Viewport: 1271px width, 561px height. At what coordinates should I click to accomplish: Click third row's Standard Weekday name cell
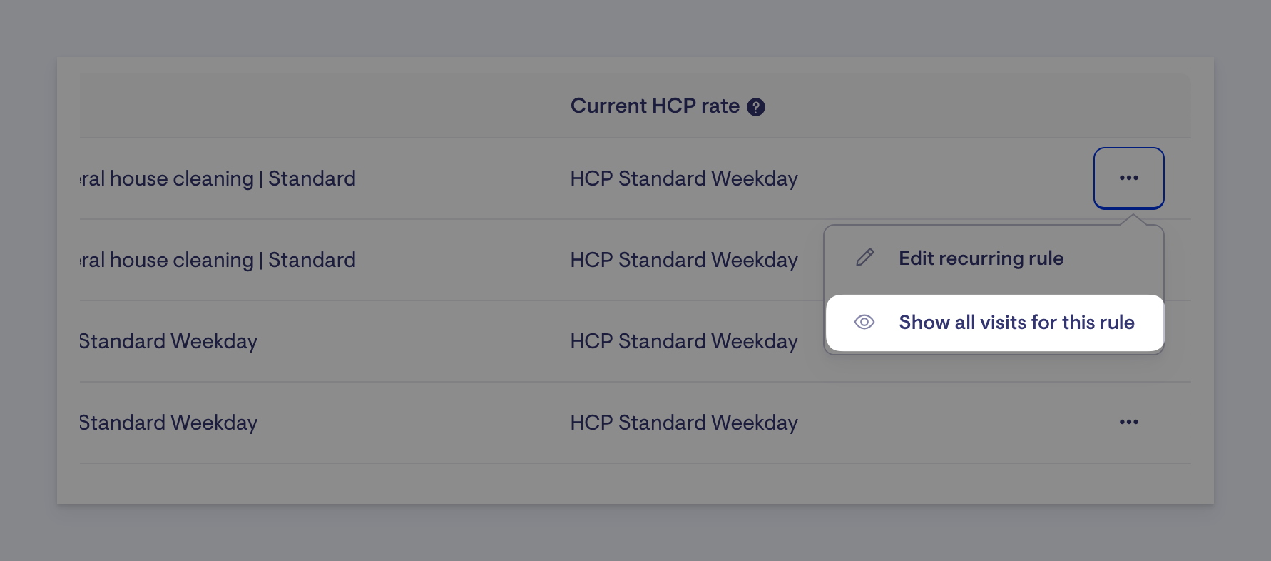pos(168,341)
